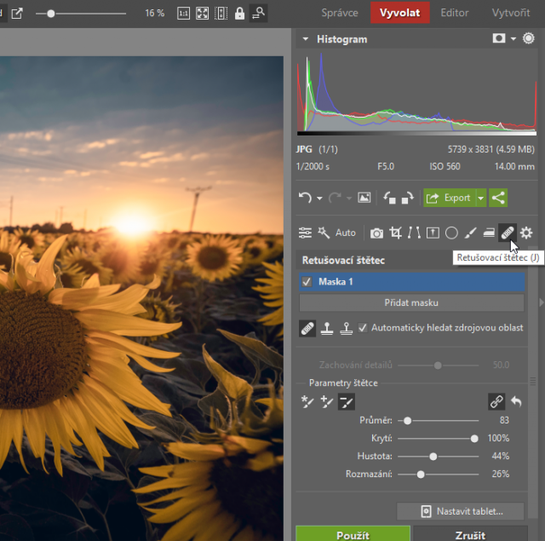The image size is (545, 541).
Task: Select the clone stamp mode
Action: pyautogui.click(x=327, y=328)
